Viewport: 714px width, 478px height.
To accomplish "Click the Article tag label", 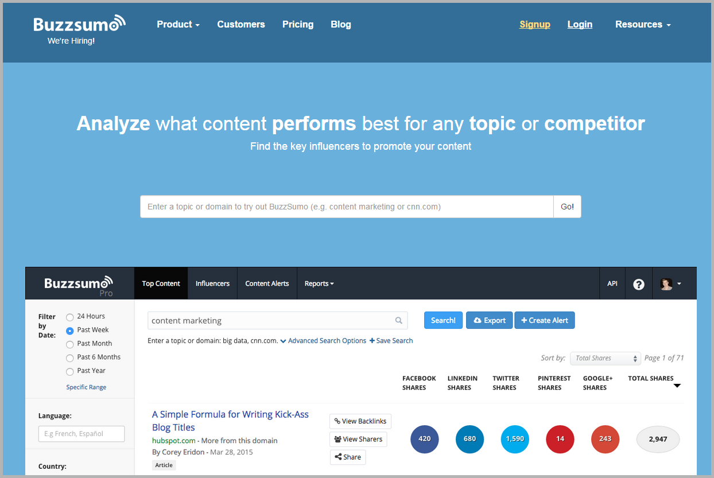I will pyautogui.click(x=164, y=465).
